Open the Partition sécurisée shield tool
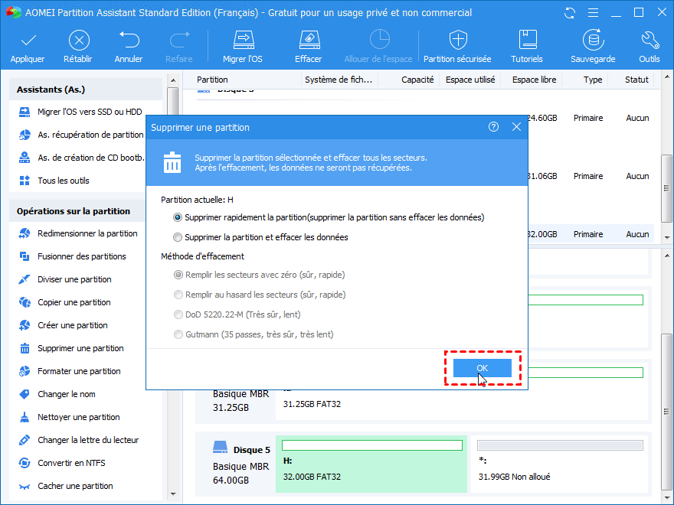Viewport: 674px width, 505px height. click(x=457, y=47)
